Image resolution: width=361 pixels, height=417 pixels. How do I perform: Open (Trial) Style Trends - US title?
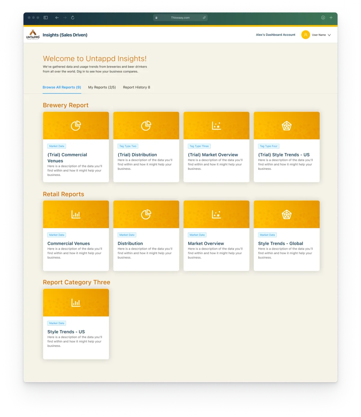point(284,155)
